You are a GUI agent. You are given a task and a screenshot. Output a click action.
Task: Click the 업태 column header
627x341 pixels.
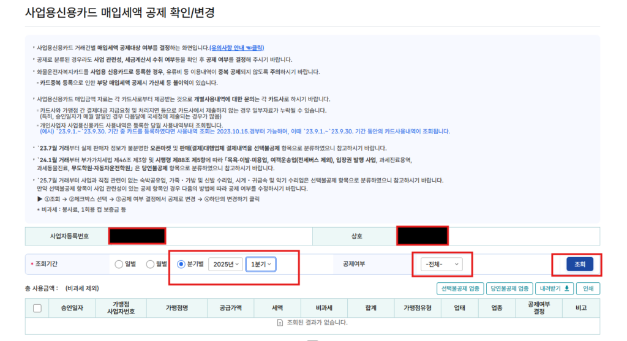point(459,308)
